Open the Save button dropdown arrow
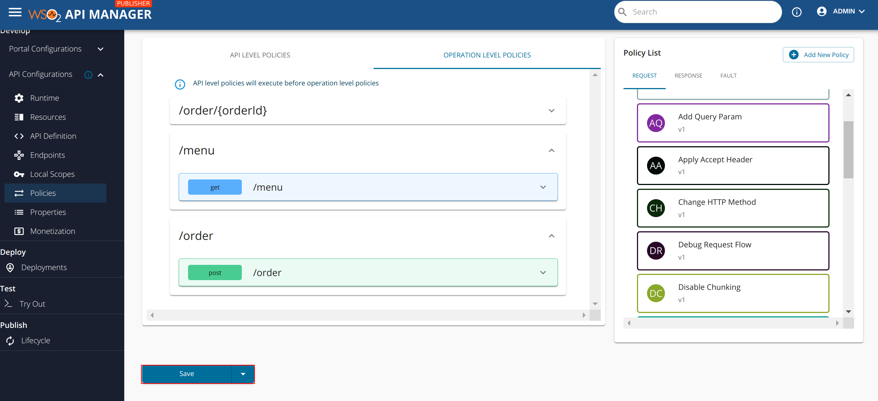The height and width of the screenshot is (401, 878). [x=243, y=373]
